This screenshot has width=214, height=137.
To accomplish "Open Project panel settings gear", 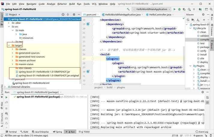I will [74, 14].
